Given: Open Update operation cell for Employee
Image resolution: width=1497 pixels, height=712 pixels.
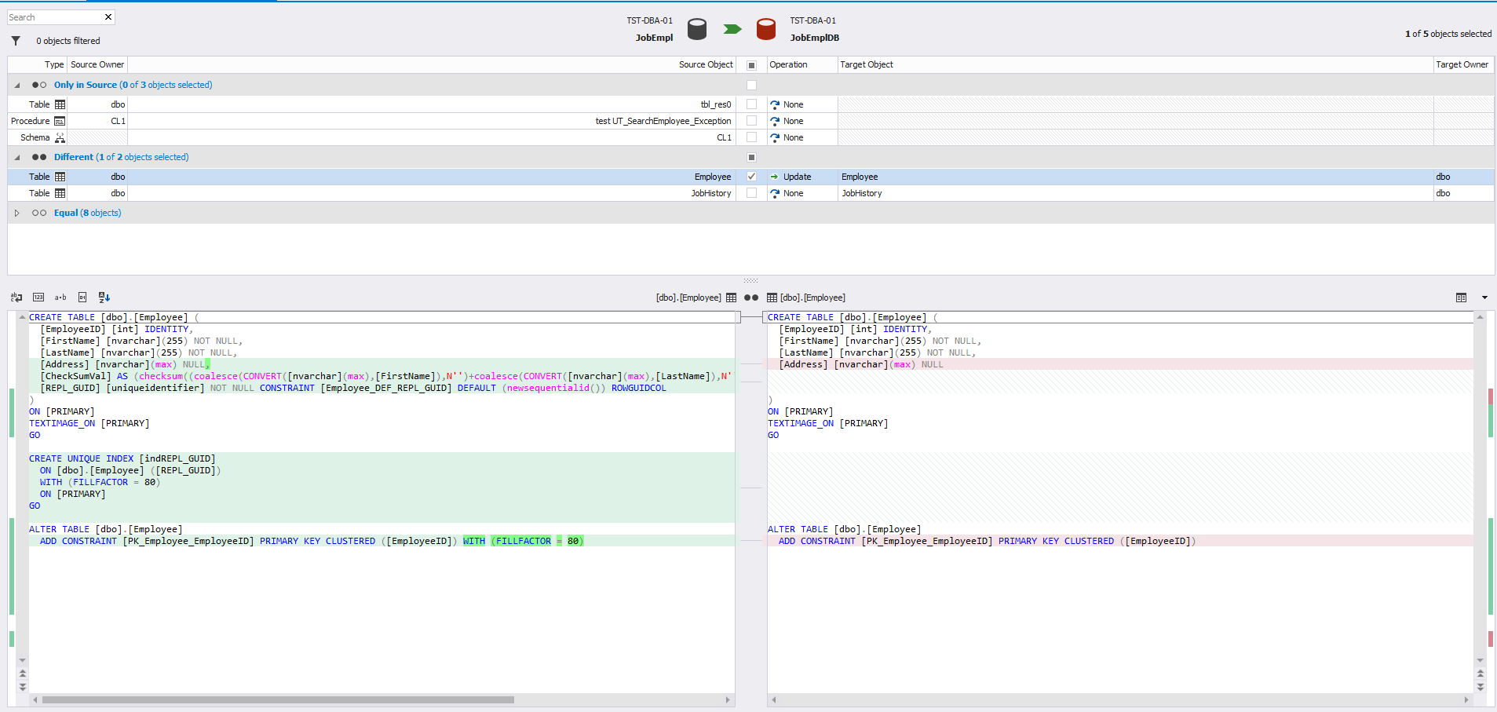Looking at the screenshot, I should (x=802, y=177).
